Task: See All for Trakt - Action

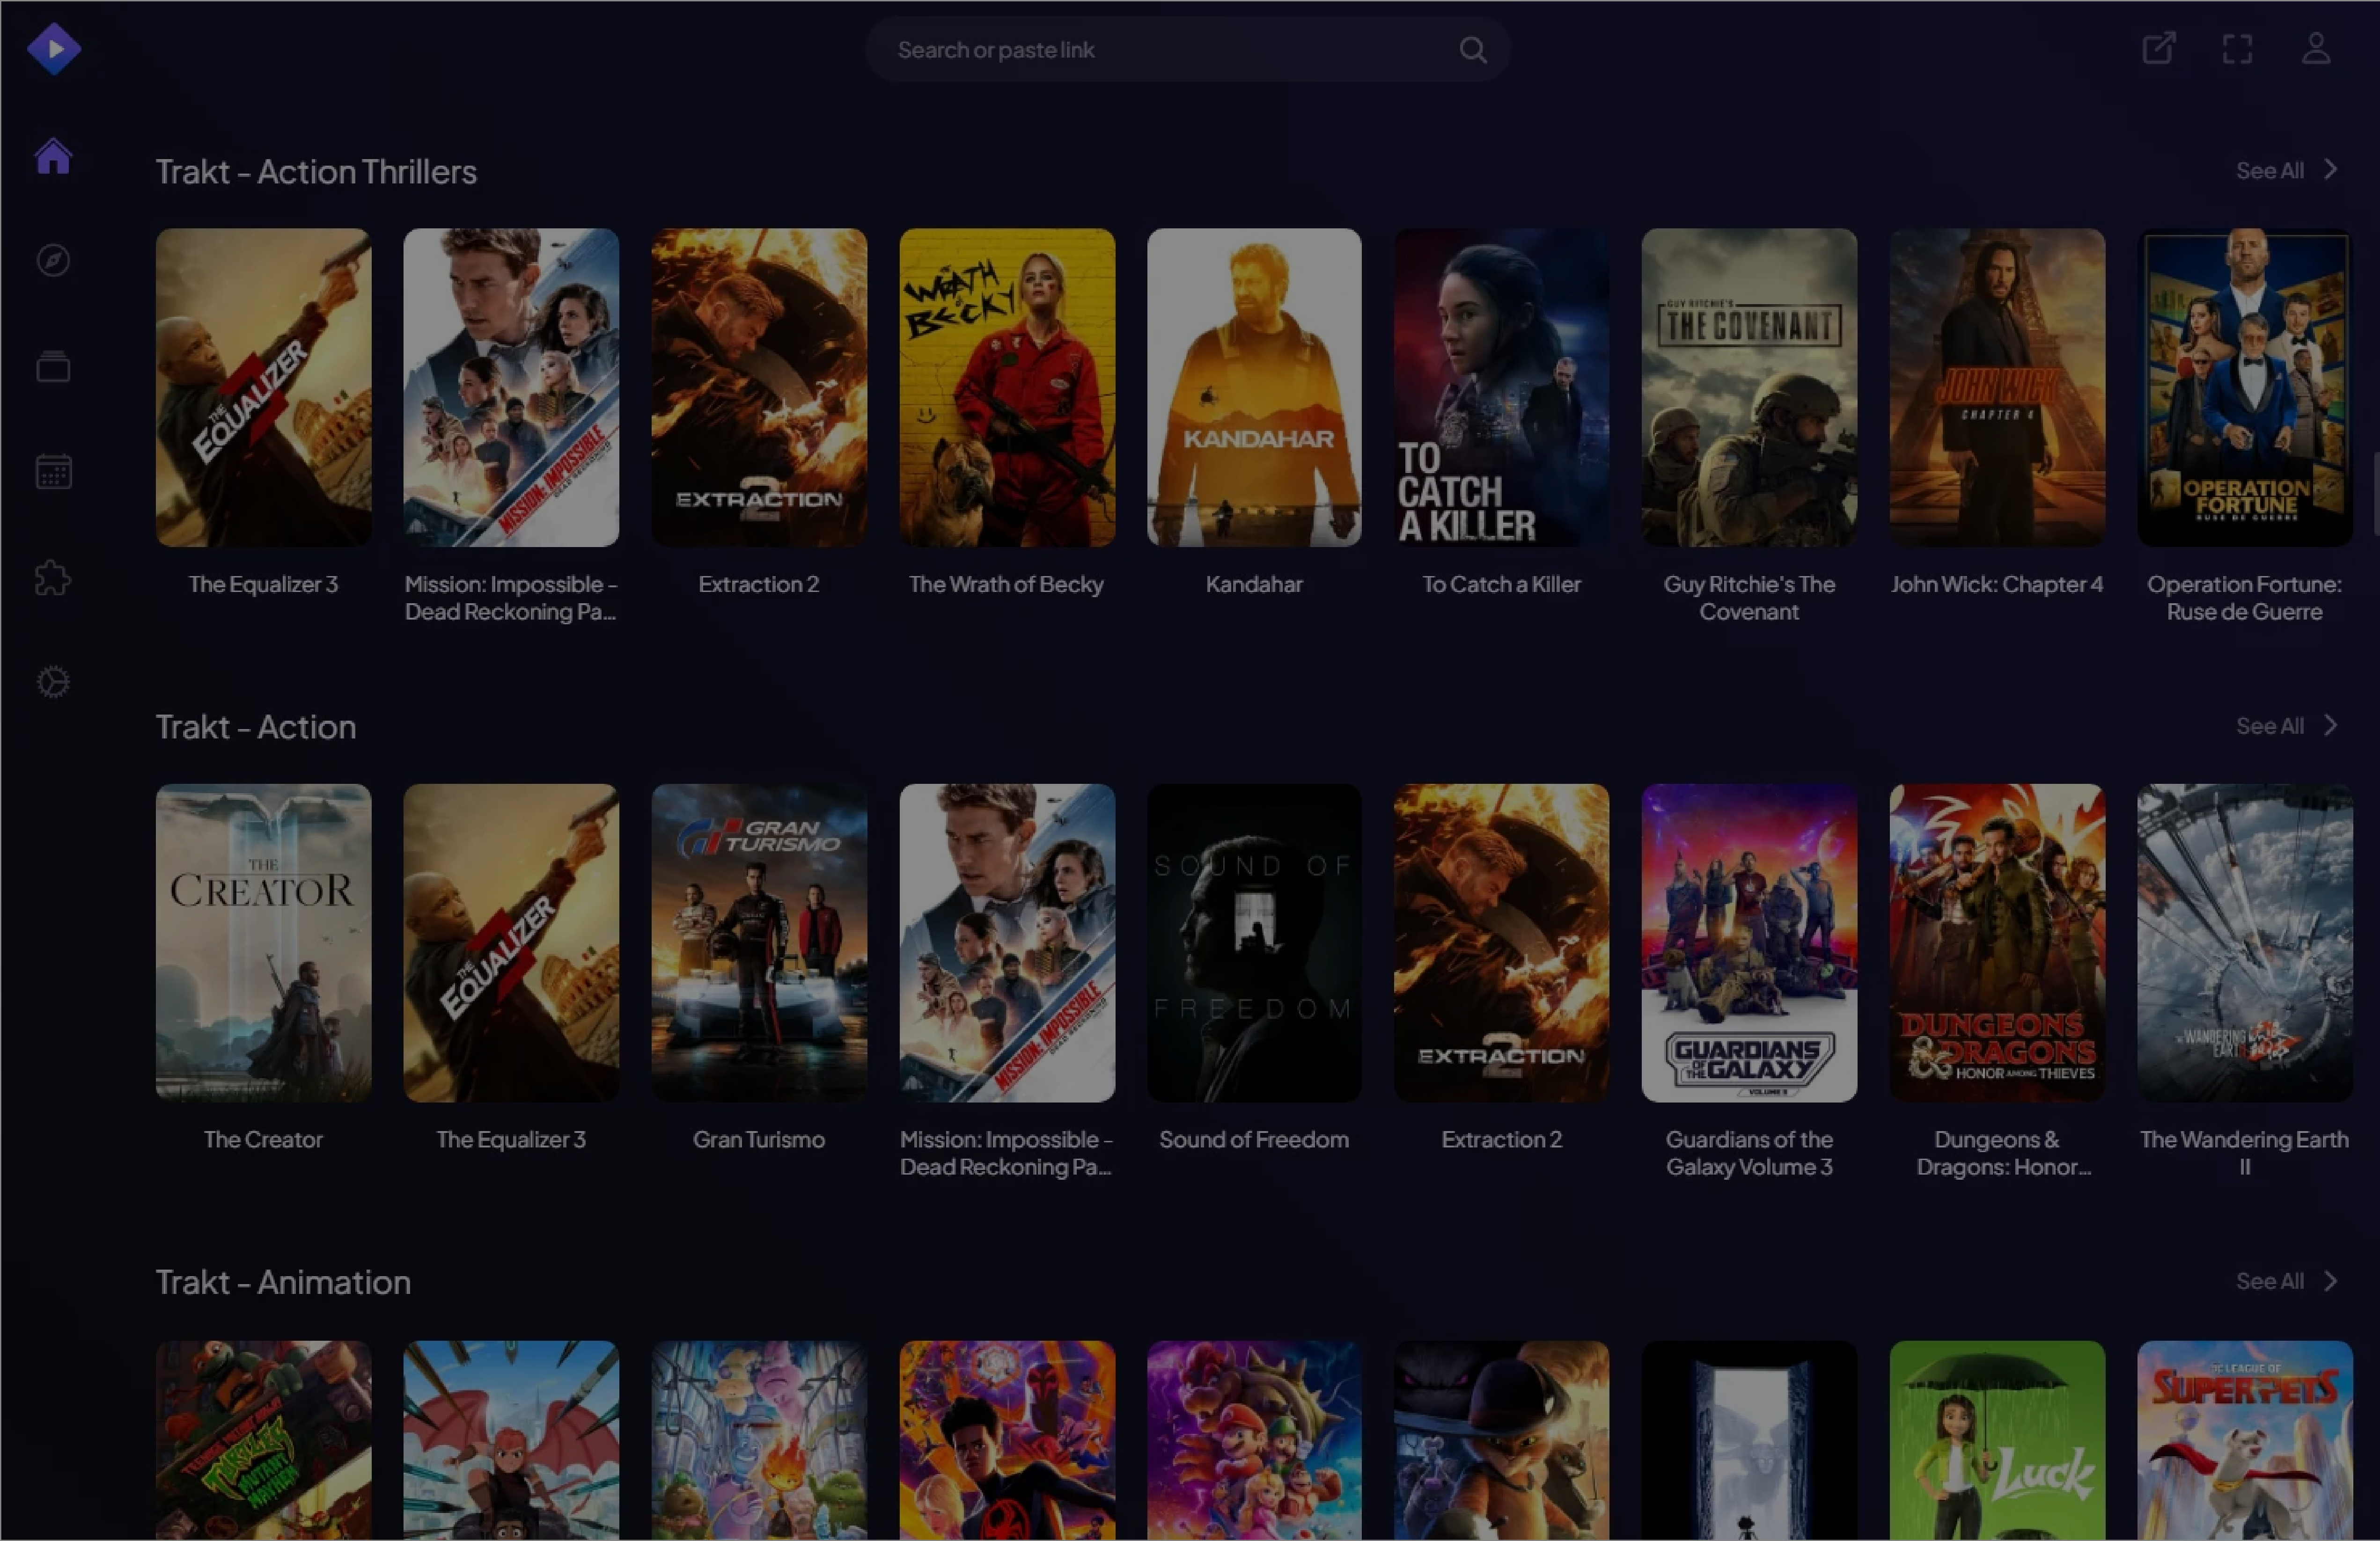Action: [x=2287, y=725]
